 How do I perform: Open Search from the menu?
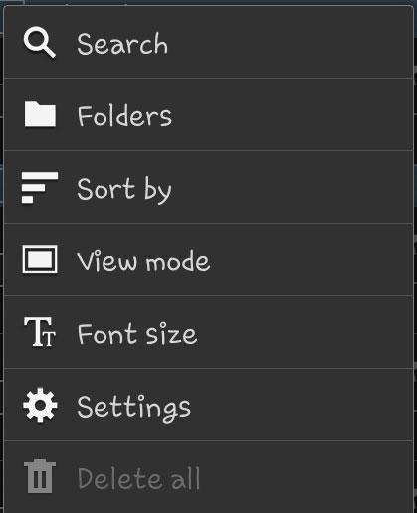point(208,42)
